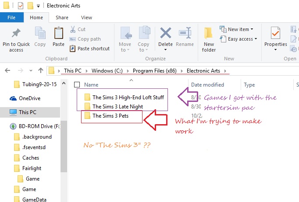Click the Copy path icon
The height and width of the screenshot is (202, 299).
72,39
